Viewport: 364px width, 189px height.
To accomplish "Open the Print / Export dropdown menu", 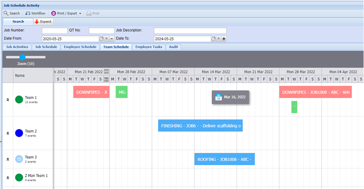I will point(66,13).
